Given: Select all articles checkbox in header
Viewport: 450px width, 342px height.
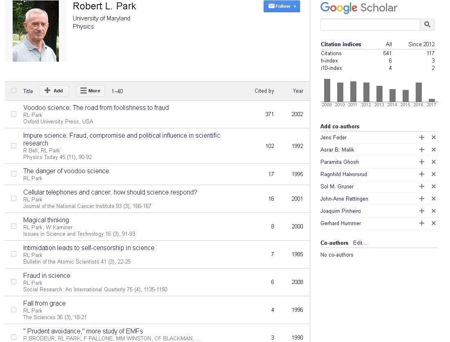Looking at the screenshot, I should (13, 91).
